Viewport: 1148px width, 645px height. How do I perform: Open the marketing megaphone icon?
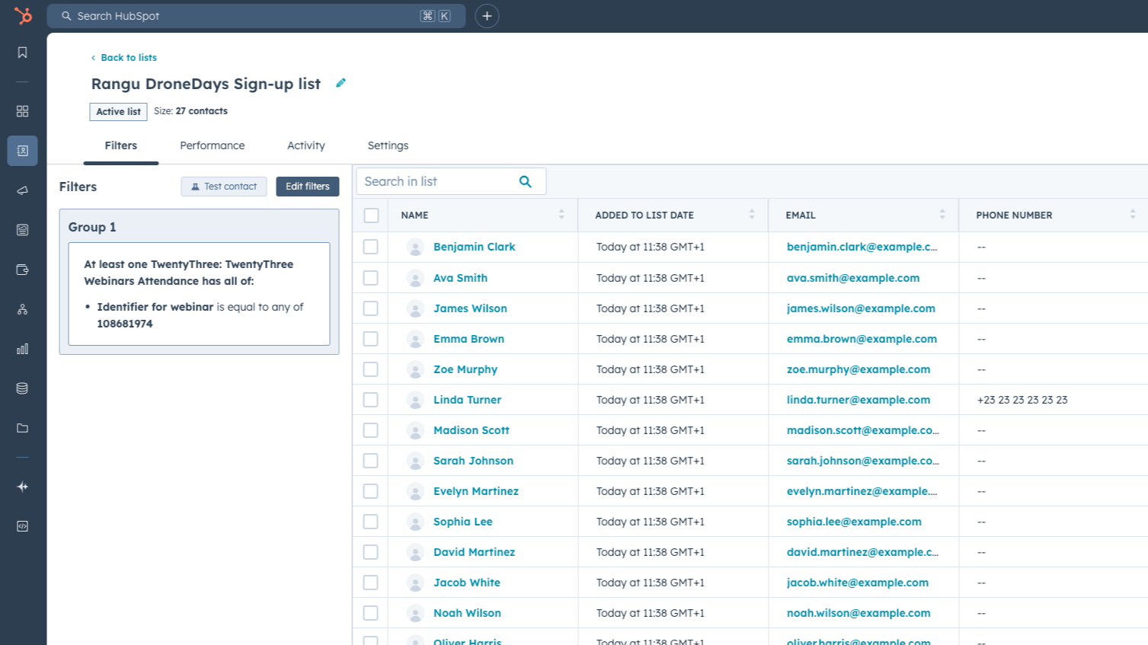click(x=22, y=190)
